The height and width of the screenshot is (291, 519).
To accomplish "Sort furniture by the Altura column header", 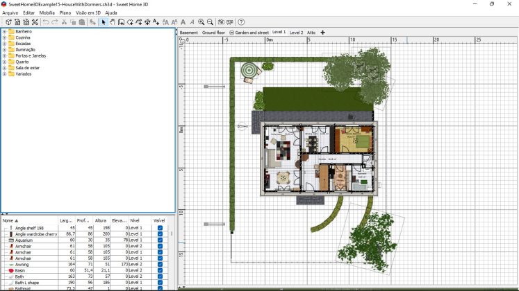I will tap(101, 220).
